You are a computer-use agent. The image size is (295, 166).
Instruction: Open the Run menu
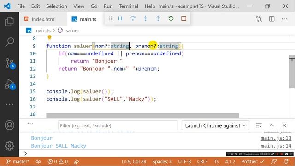[x=108, y=6]
